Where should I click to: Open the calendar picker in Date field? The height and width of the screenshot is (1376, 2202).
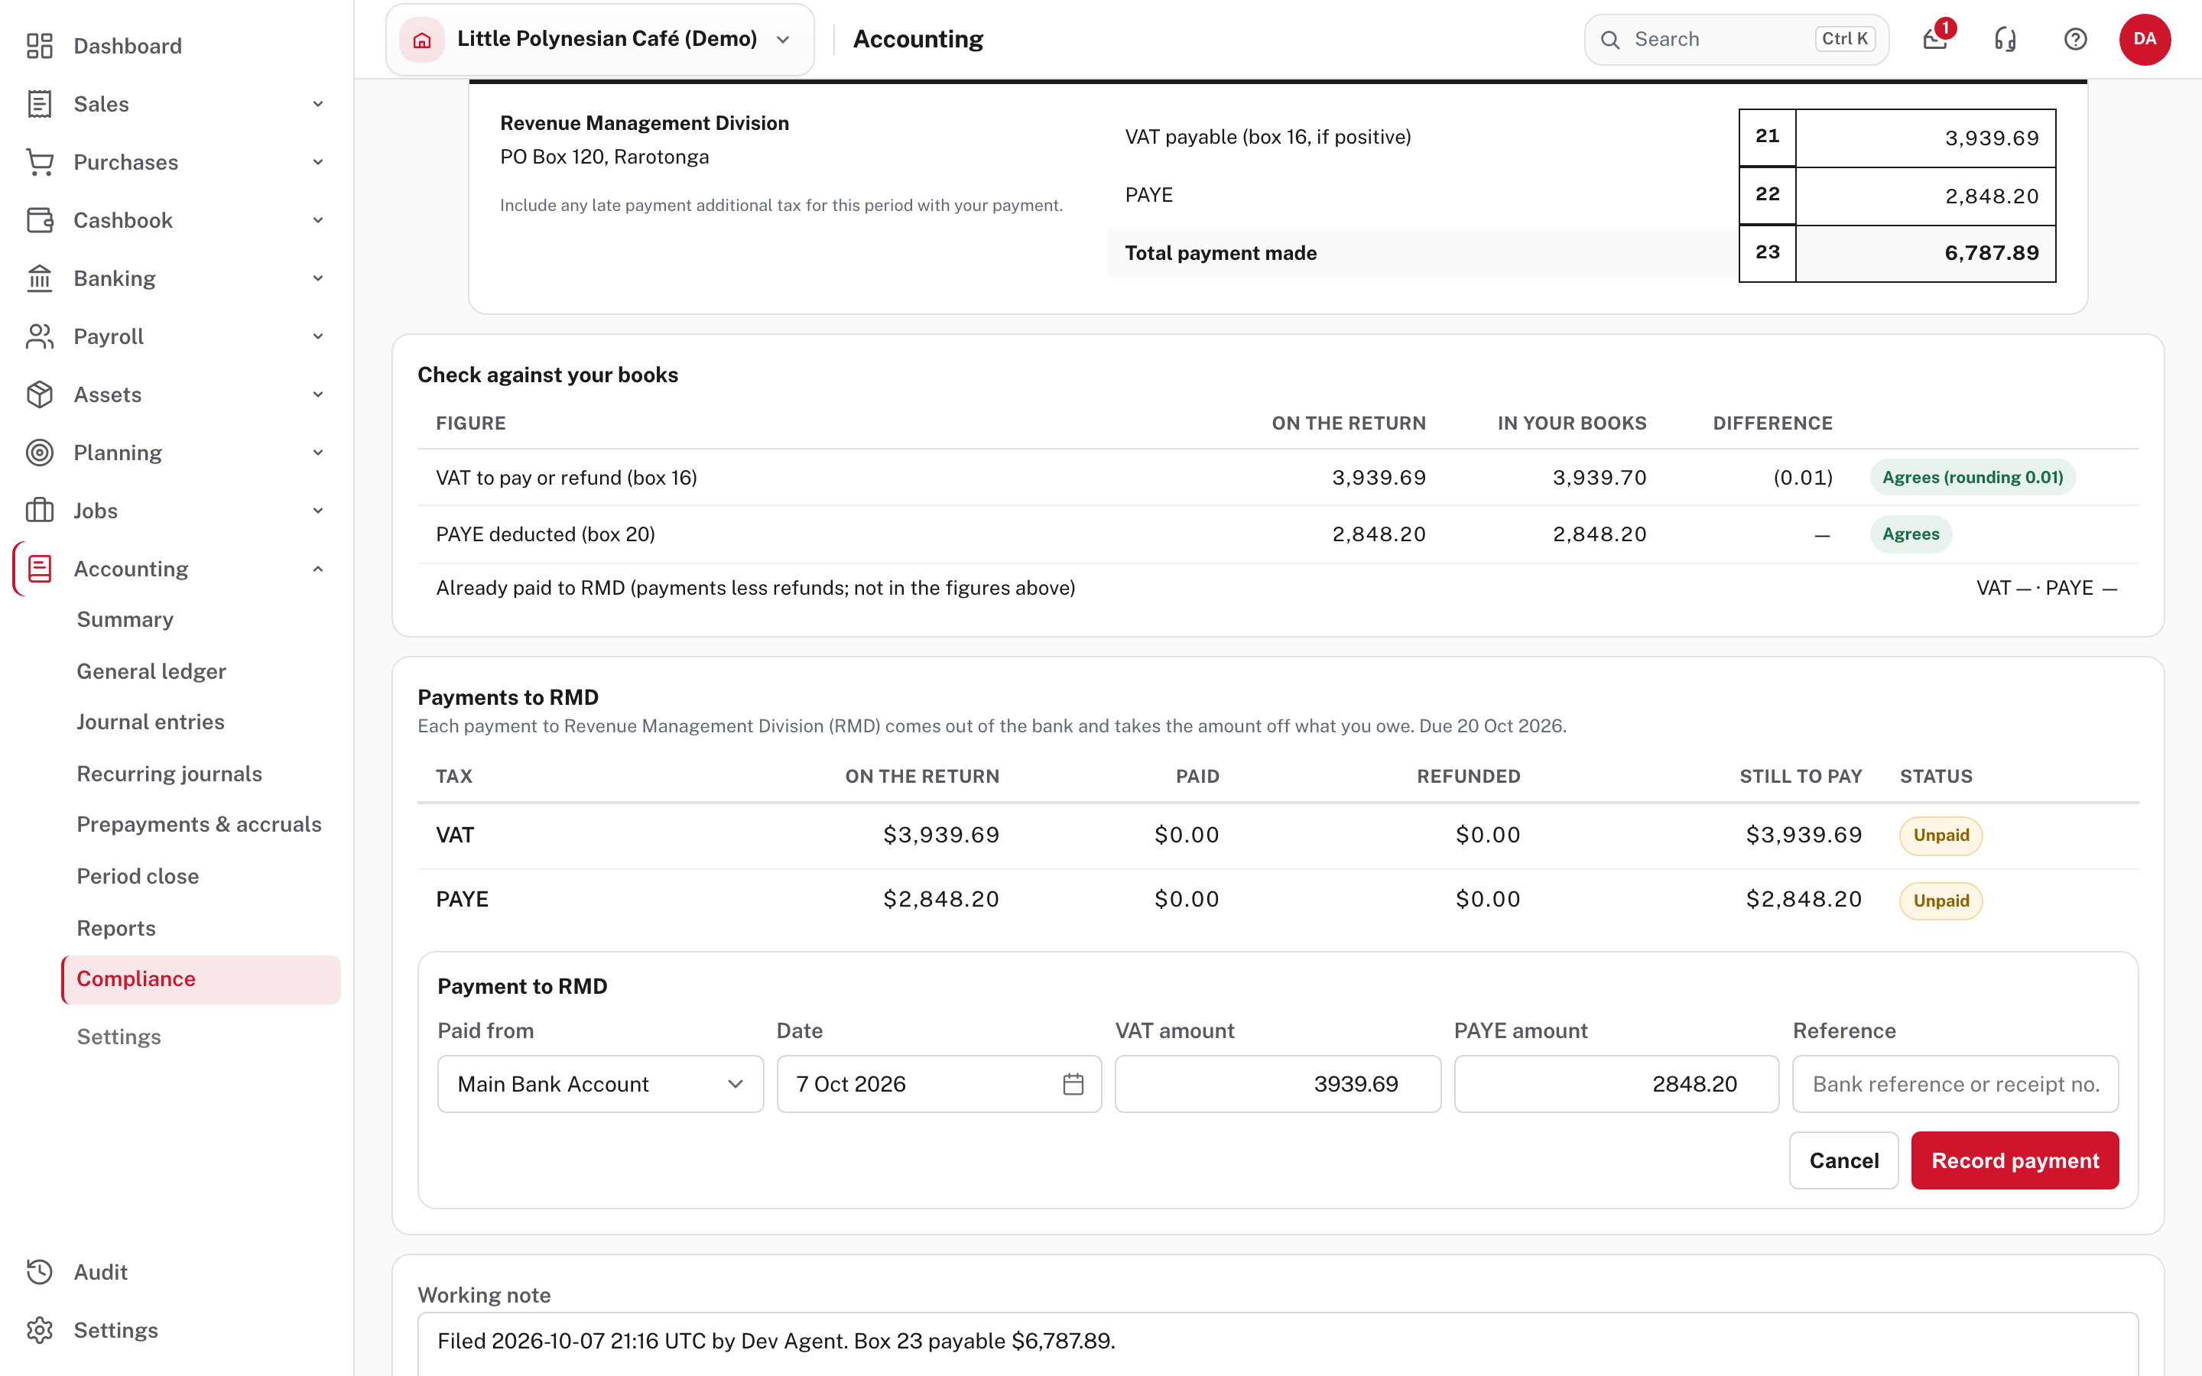tap(1073, 1084)
